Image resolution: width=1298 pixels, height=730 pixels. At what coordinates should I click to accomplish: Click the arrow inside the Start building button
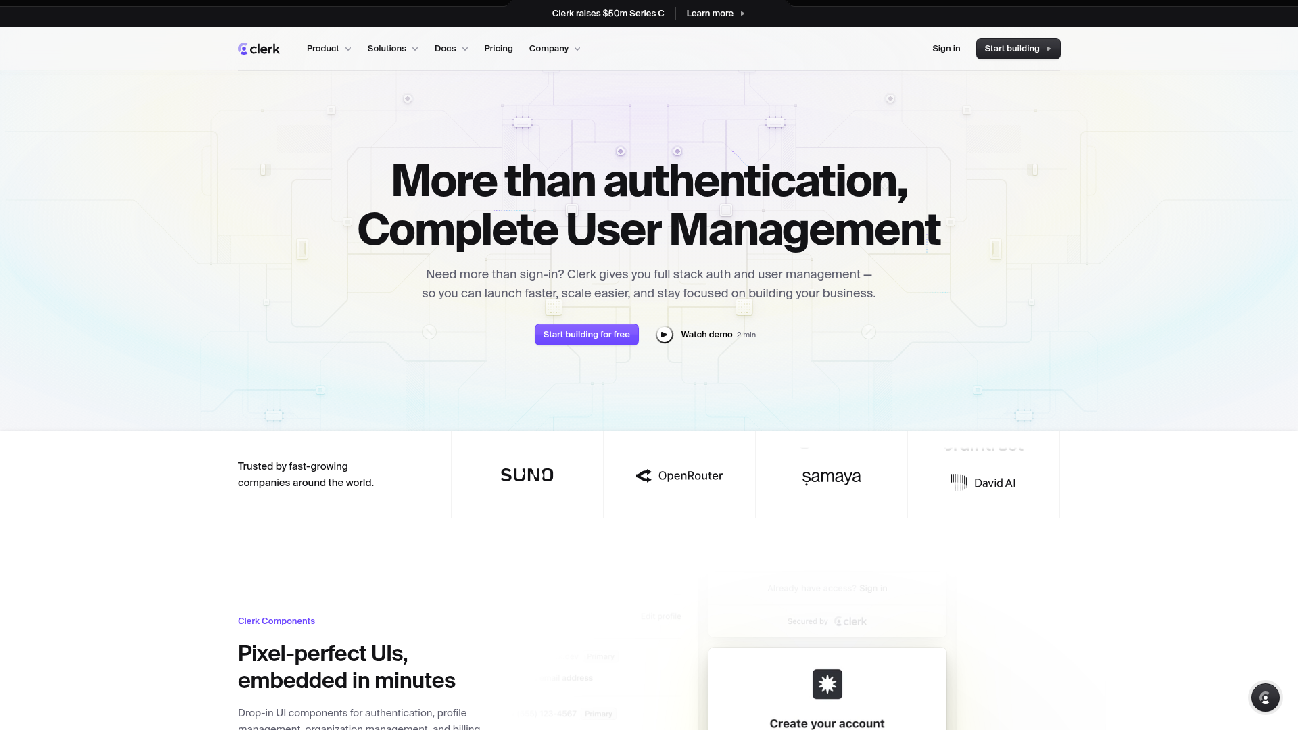(1049, 49)
